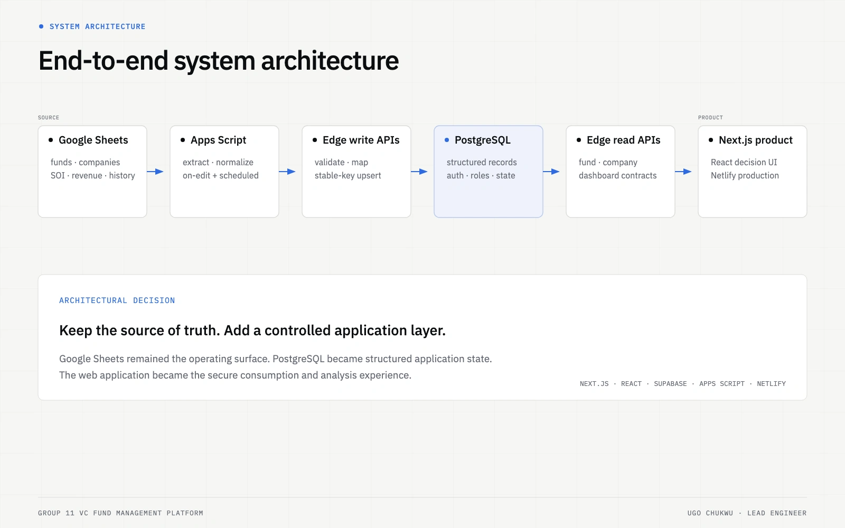The height and width of the screenshot is (528, 845).
Task: Click the 'validate · map' text
Action: 341,162
